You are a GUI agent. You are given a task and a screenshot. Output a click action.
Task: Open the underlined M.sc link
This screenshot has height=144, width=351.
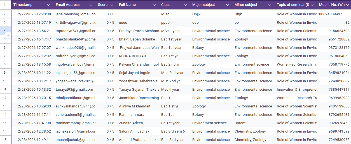click(165, 14)
